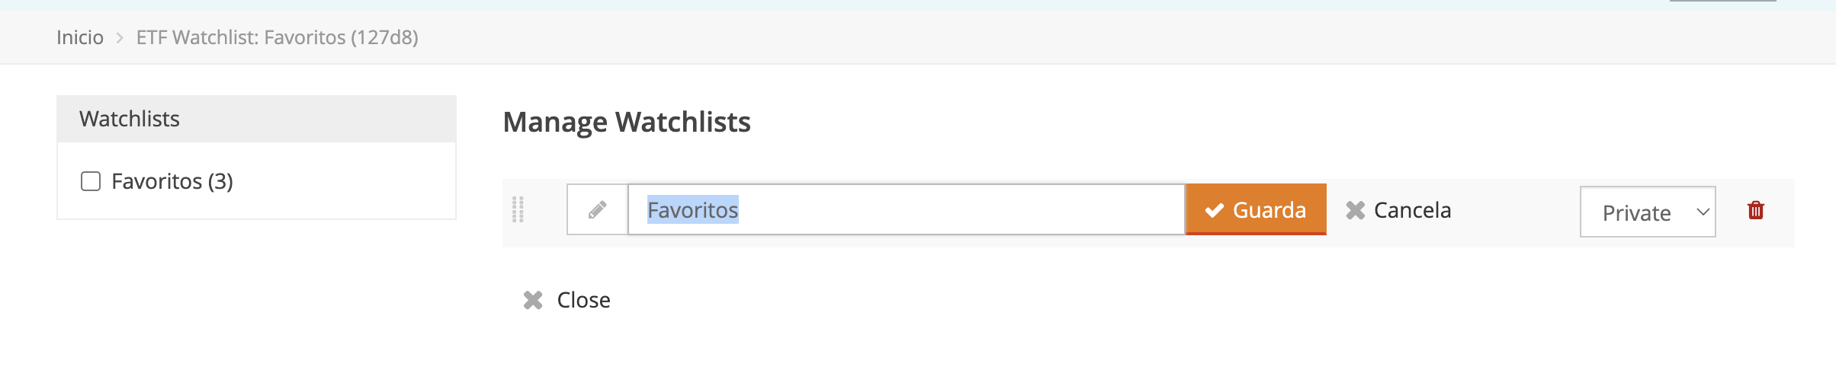
Task: Click the Manage Watchlists heading
Action: coord(627,122)
